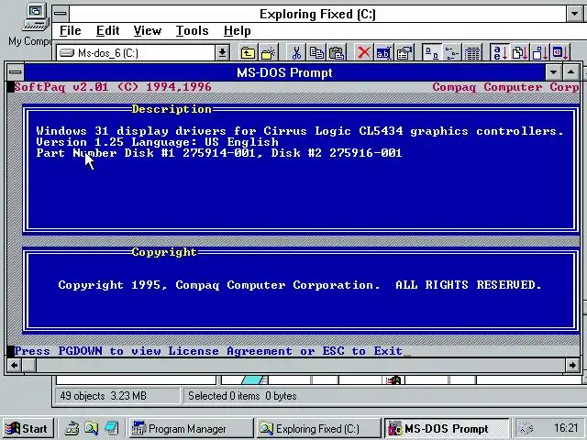Switch to details view in Explorer
This screenshot has height=440, width=587.
point(472,53)
